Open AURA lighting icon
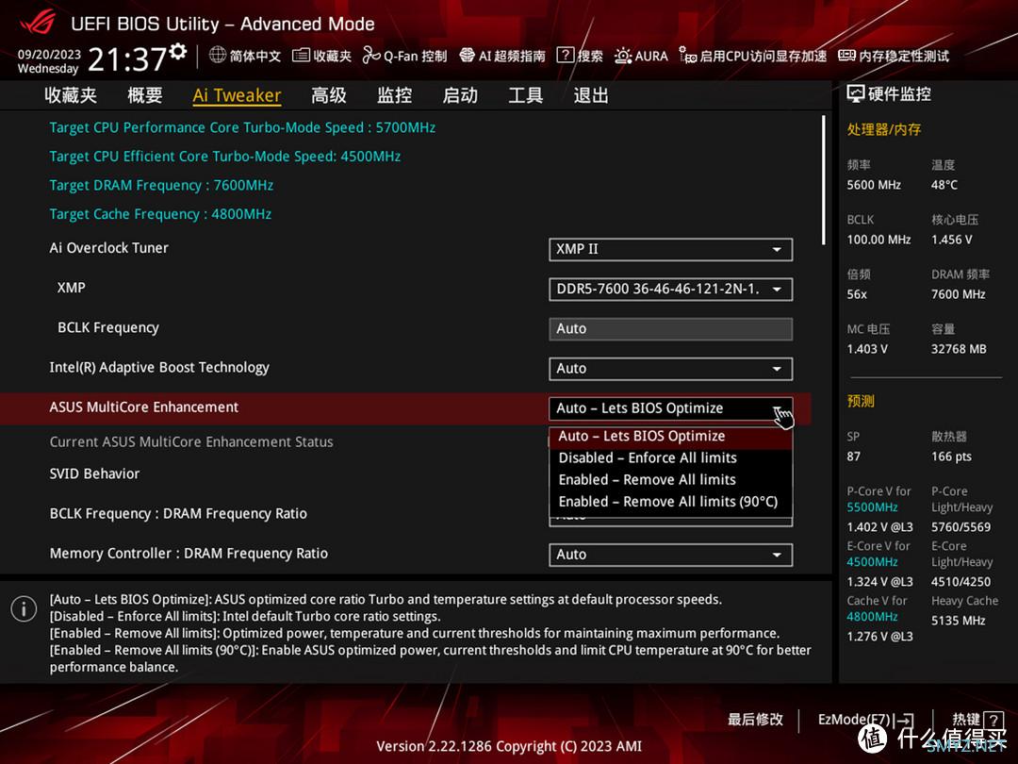 [623, 56]
